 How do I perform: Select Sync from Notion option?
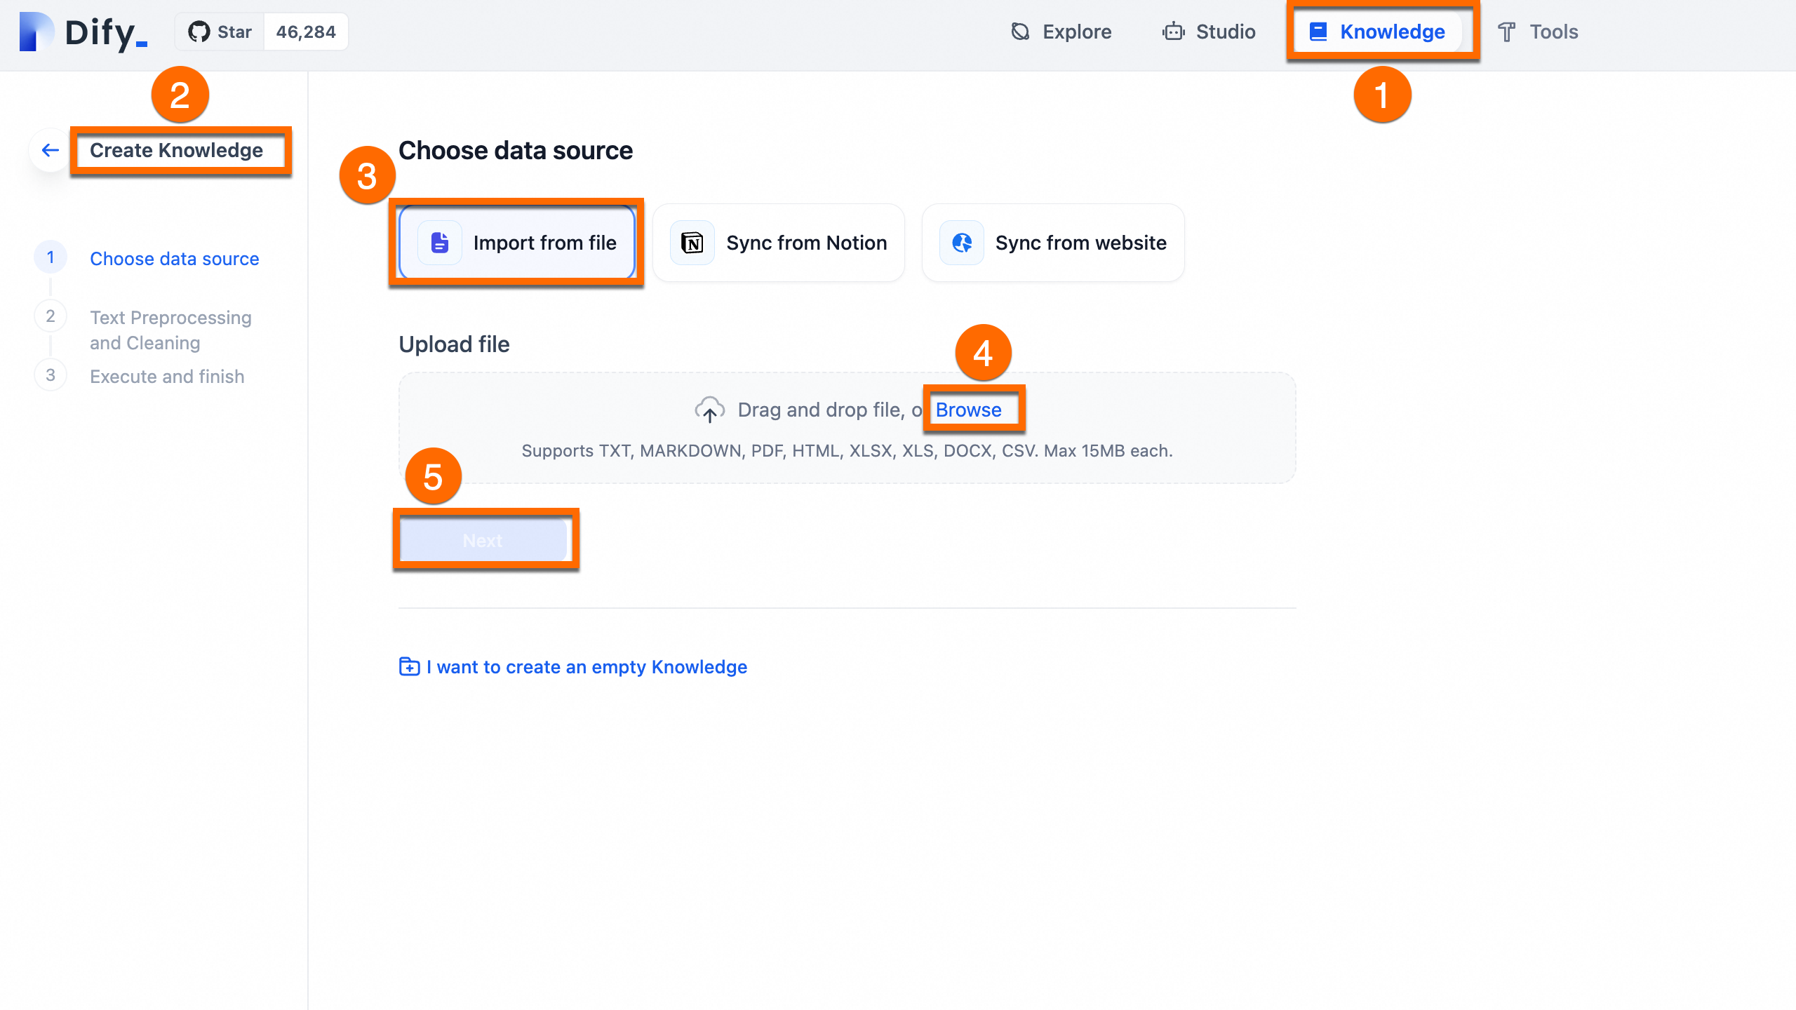[x=779, y=243]
